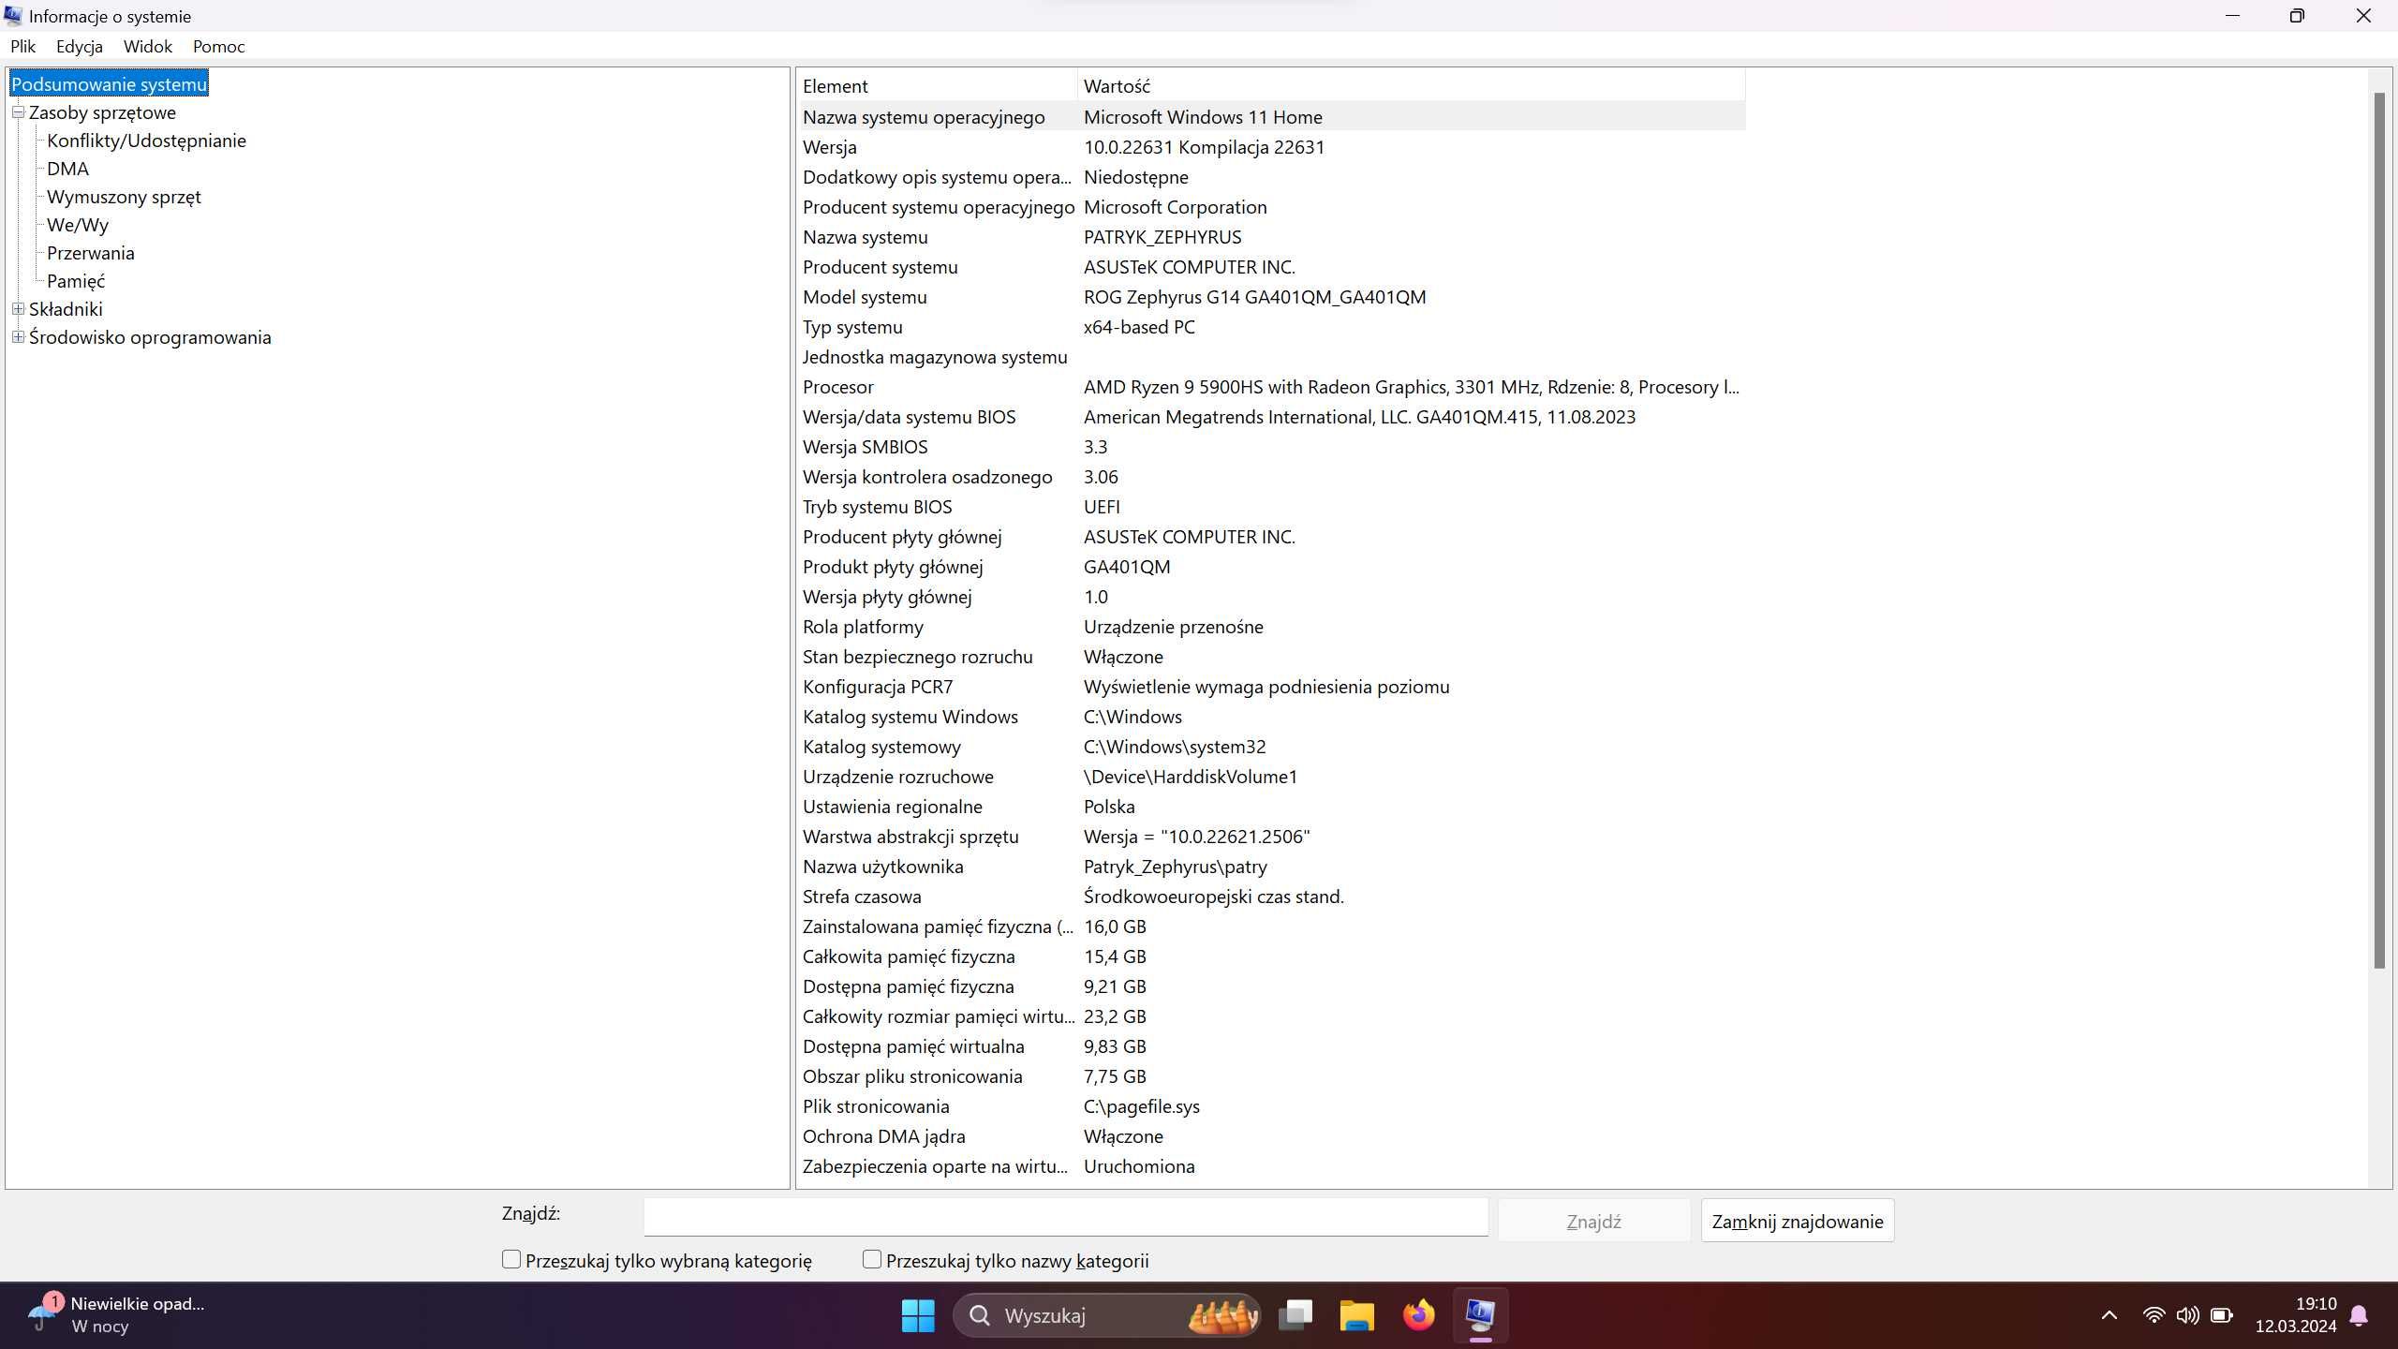This screenshot has width=2398, height=1349.
Task: Show hidden system tray icons
Action: coord(2109,1315)
